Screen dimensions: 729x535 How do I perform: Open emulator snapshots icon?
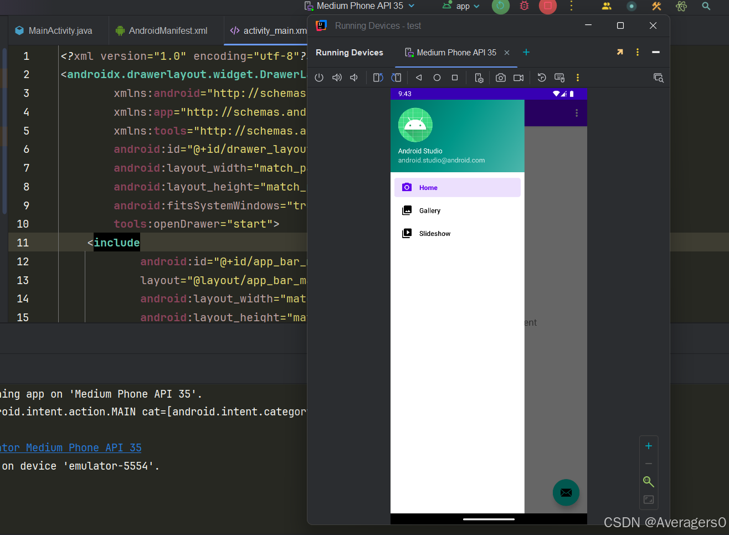click(542, 78)
